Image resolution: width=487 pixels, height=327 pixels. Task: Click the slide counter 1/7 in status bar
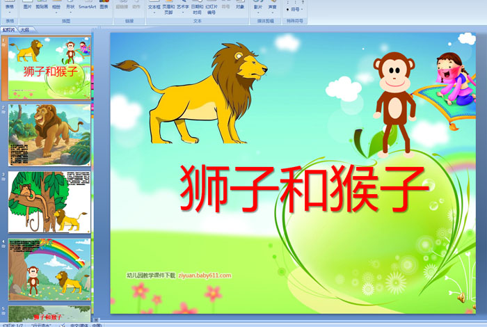13,325
